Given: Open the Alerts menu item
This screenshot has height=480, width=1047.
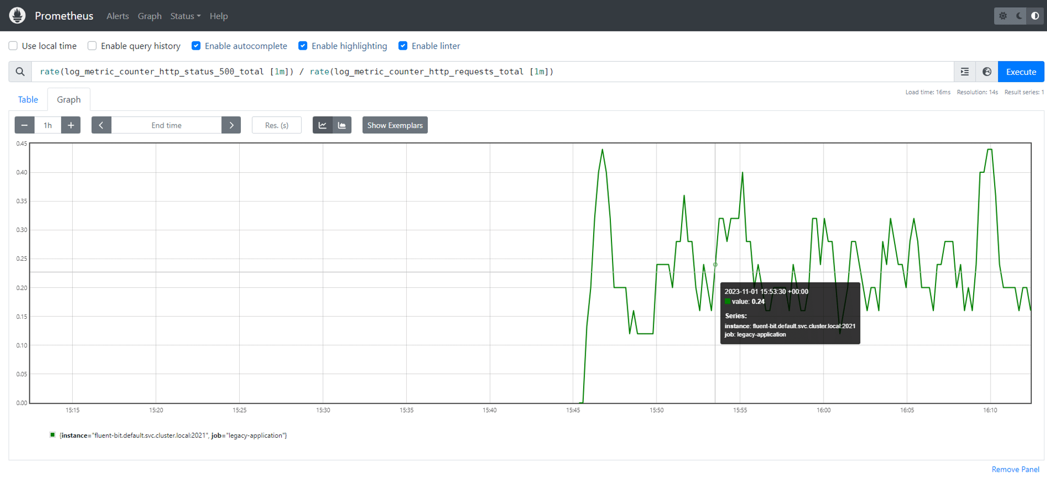Looking at the screenshot, I should click(117, 16).
